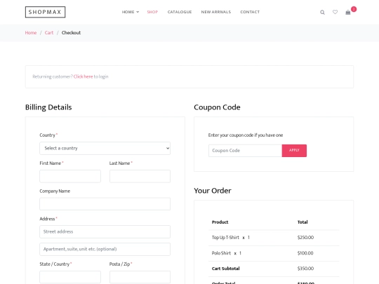Click the Country field label
This screenshot has height=284, width=379.
48,135
